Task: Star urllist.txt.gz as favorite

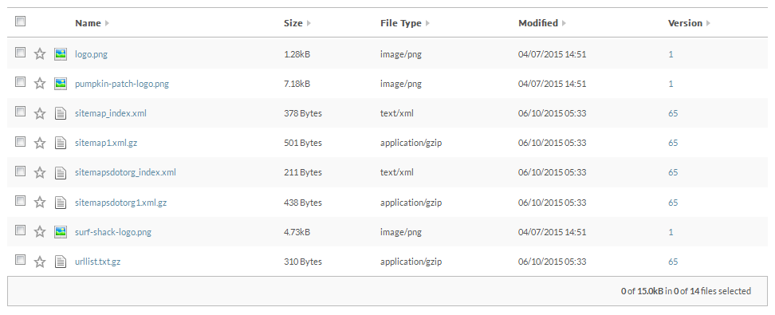Action: [x=40, y=262]
